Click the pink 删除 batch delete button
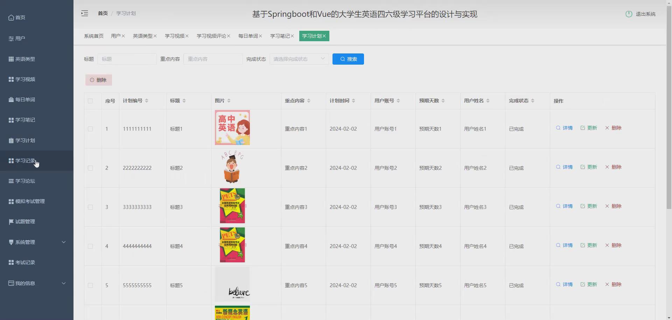The height and width of the screenshot is (320, 672). pos(99,80)
